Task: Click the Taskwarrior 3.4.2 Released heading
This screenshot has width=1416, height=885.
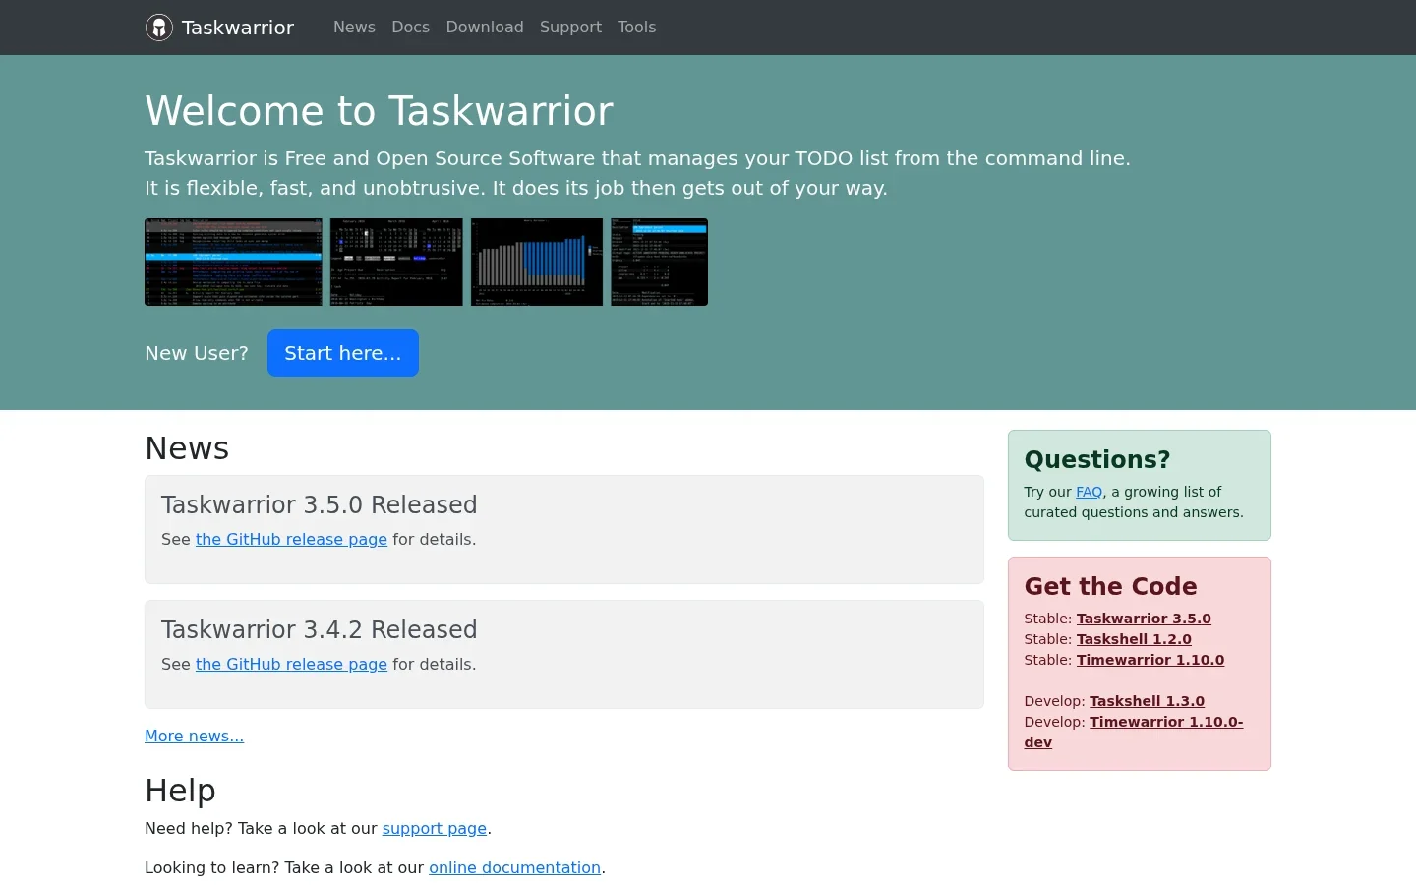Action: (x=320, y=629)
